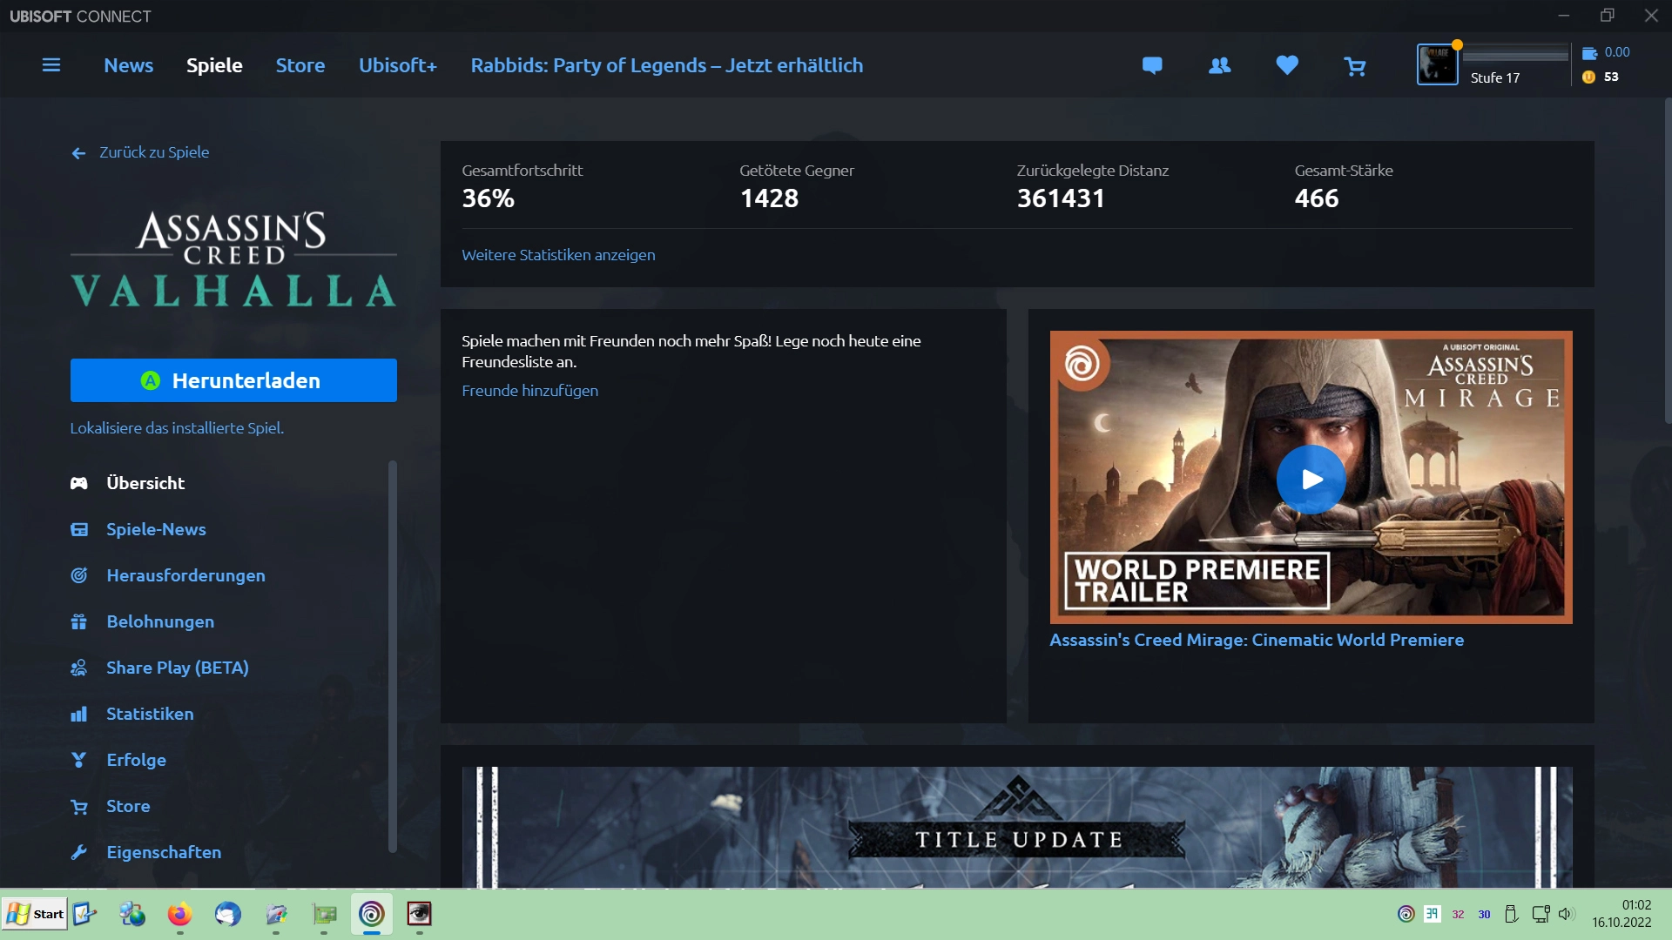Select Spiele-News in the sidebar
This screenshot has height=940, width=1672.
click(156, 529)
